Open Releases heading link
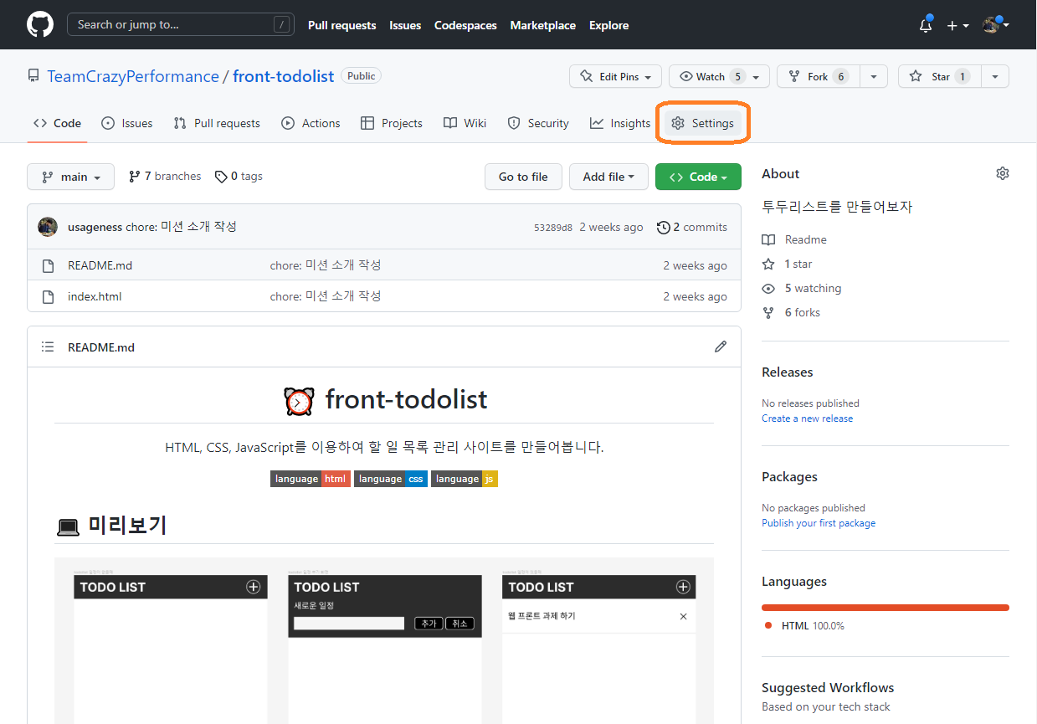Image resolution: width=1037 pixels, height=724 pixels. coord(787,372)
